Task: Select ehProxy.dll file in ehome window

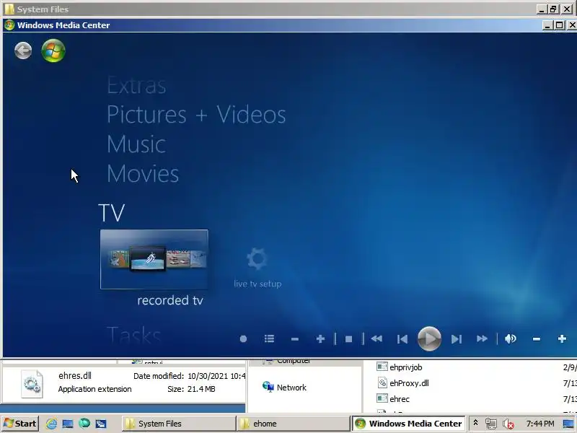Action: point(409,383)
